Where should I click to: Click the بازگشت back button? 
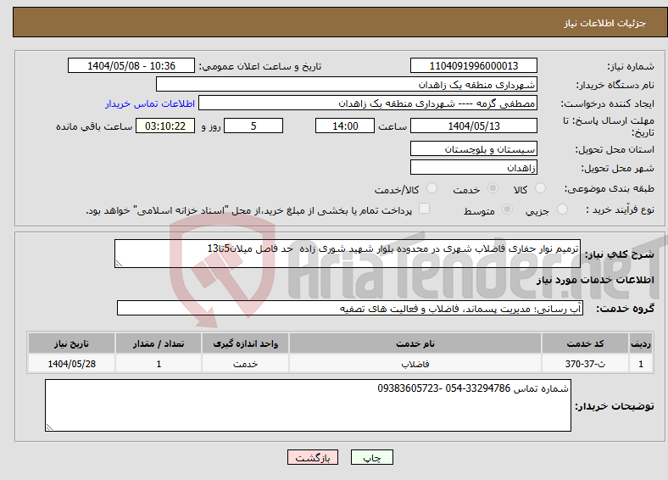coord(313,457)
